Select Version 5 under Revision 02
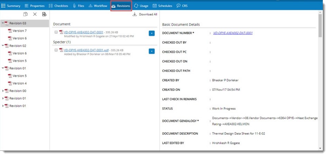328x156 pixels. 19,61
